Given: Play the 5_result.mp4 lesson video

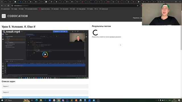Looking at the screenshot, I should pos(45,54).
